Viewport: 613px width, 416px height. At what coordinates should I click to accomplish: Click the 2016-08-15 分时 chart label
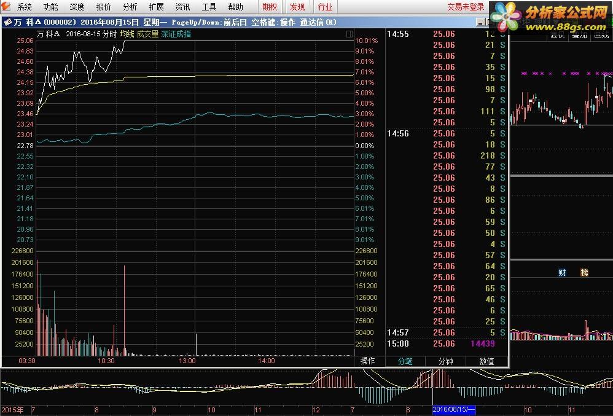coord(92,34)
